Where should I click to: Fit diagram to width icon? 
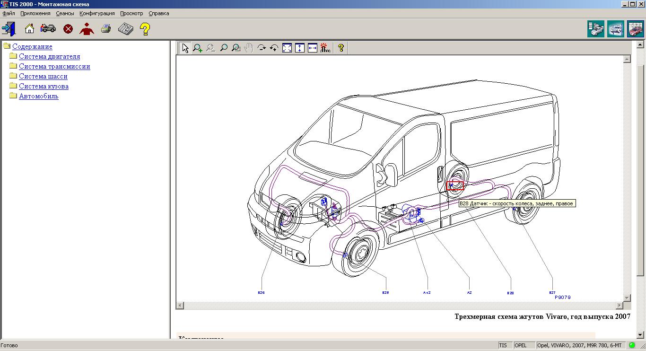point(313,48)
